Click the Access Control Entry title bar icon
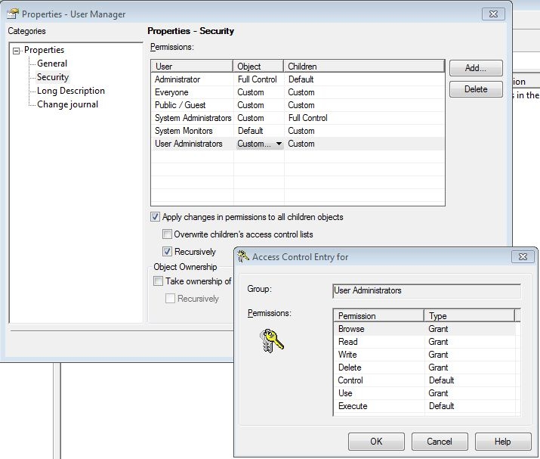Viewport: 540px width, 459px height. click(x=243, y=257)
